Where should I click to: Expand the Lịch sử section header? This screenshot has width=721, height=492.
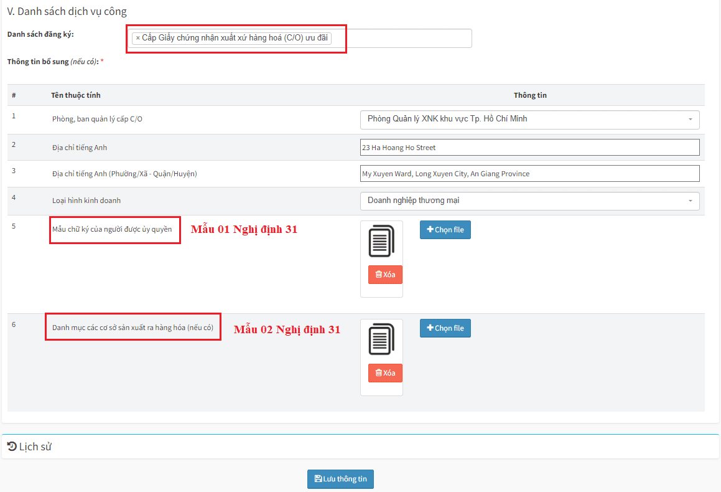(360, 447)
